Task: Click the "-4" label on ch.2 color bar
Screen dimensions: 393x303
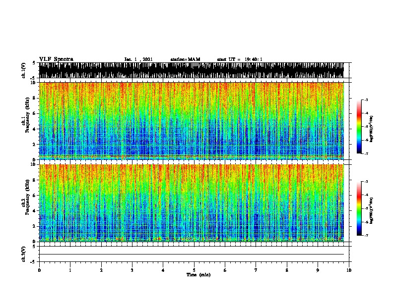Action: (x=366, y=195)
